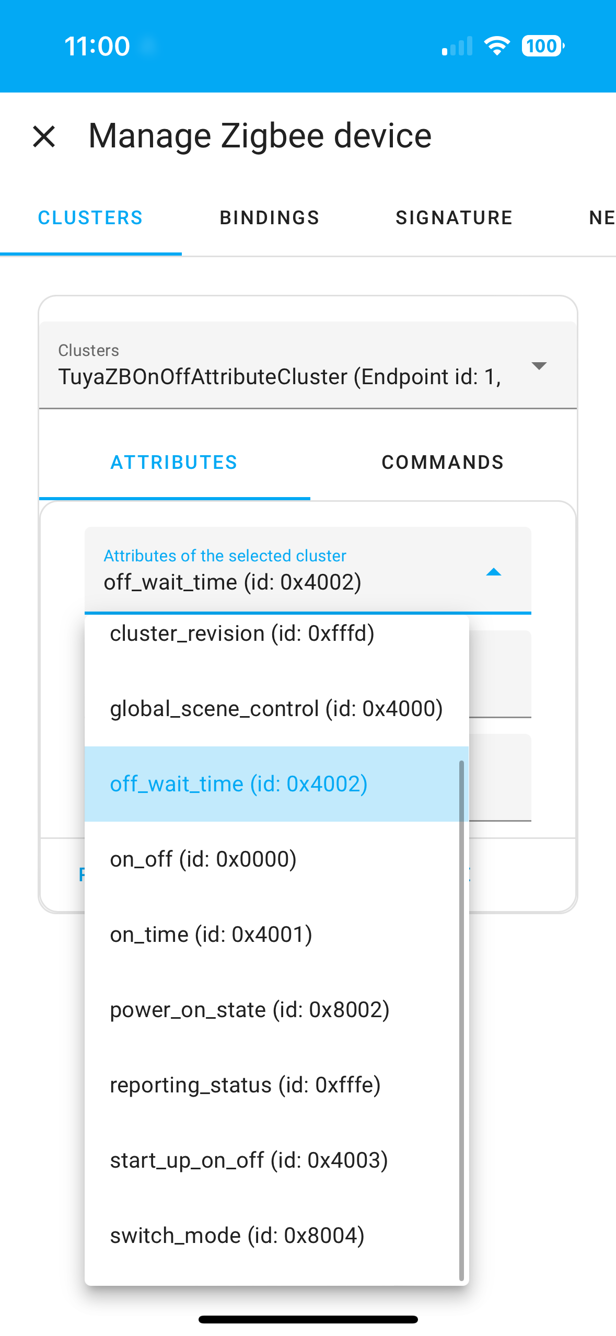The height and width of the screenshot is (1336, 616).
Task: Collapse the attributes dropdown arrow
Action: click(493, 572)
